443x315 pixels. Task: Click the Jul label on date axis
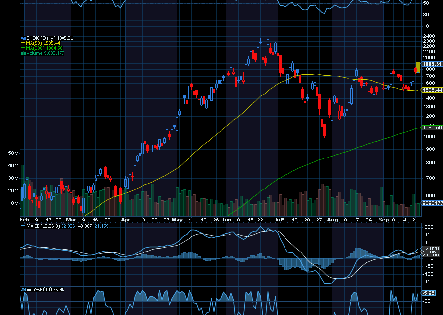click(x=279, y=220)
